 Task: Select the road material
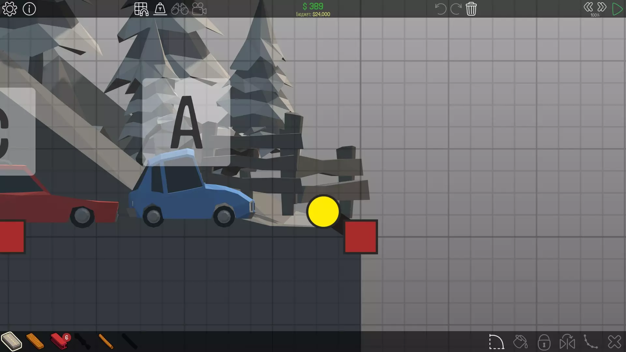11,341
